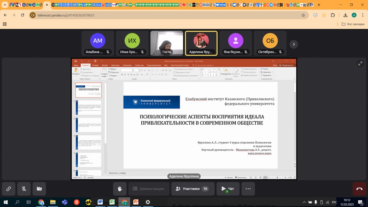
Task: Unmute the microphone in the call controls
Action: point(24,189)
